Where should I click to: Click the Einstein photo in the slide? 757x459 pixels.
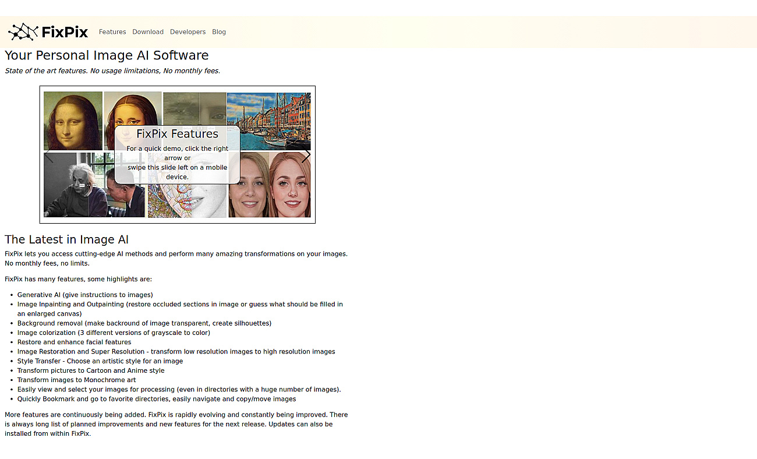[x=94, y=185]
